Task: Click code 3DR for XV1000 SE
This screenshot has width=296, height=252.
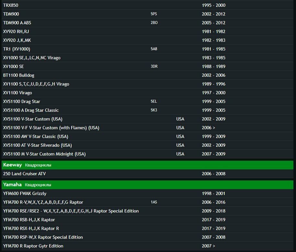Action: 154,66
